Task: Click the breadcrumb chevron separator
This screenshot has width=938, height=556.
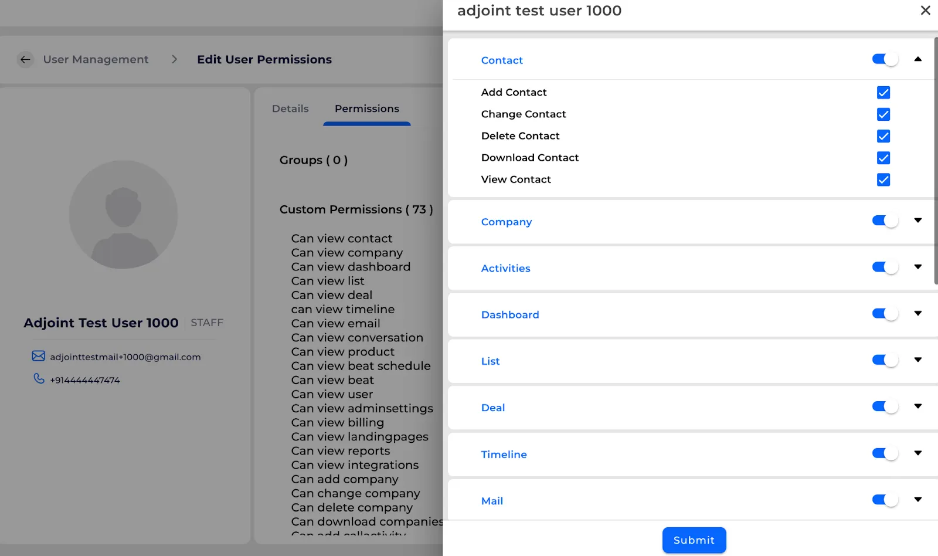Action: pos(174,59)
